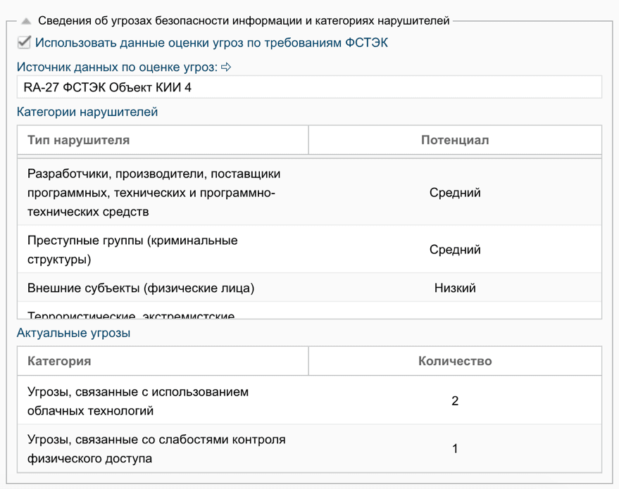Sort by Количество column header
The image size is (619, 489).
455,361
